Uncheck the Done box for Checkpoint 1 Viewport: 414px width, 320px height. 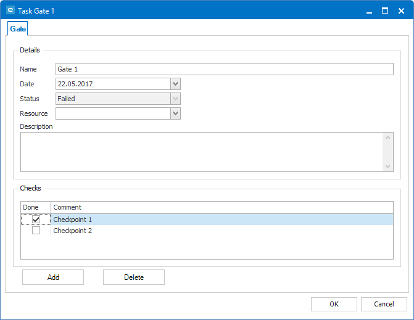pos(36,219)
